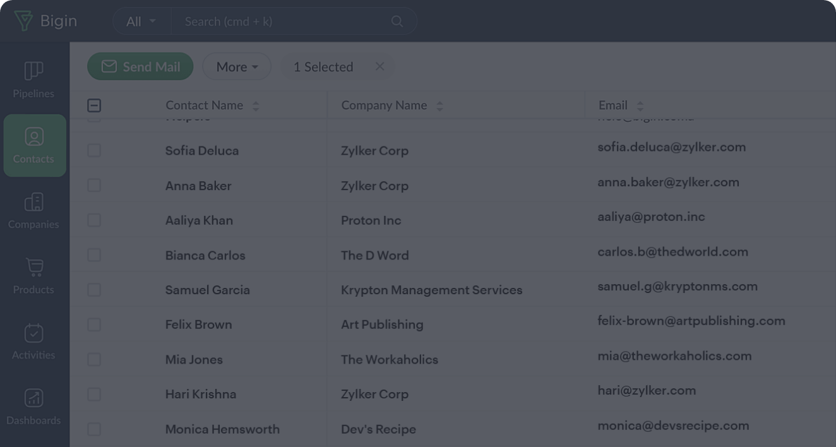This screenshot has width=836, height=447.
Task: Select the Aaliya Khan row checkbox
Action: pos(94,220)
